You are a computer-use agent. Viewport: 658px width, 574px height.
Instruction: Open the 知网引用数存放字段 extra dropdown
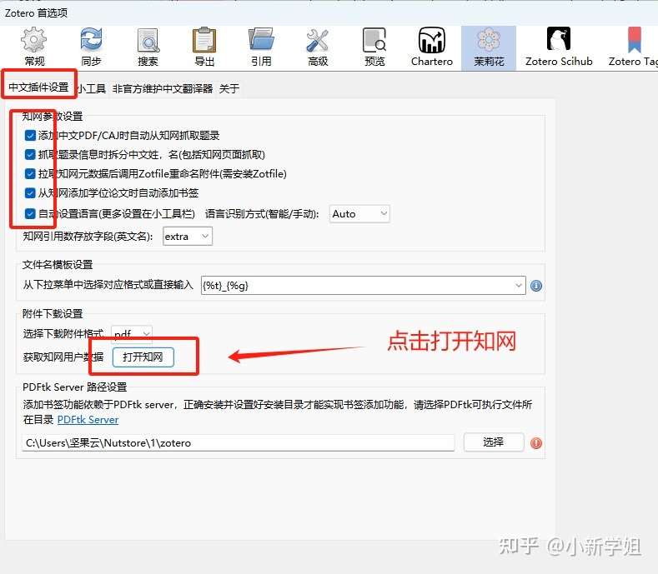point(188,237)
